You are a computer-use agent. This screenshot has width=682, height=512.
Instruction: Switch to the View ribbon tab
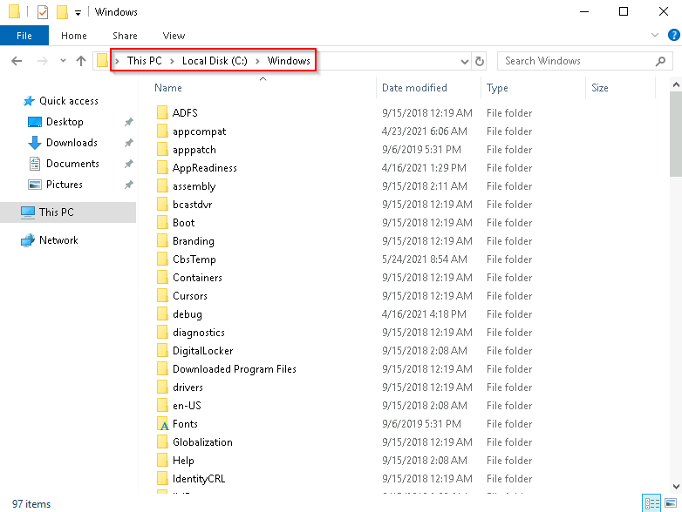[174, 36]
